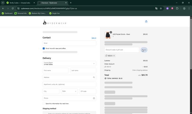Viewport: 192px width, 114px height.
Task: Focus the Apartment, suite field
Action: coord(69,84)
